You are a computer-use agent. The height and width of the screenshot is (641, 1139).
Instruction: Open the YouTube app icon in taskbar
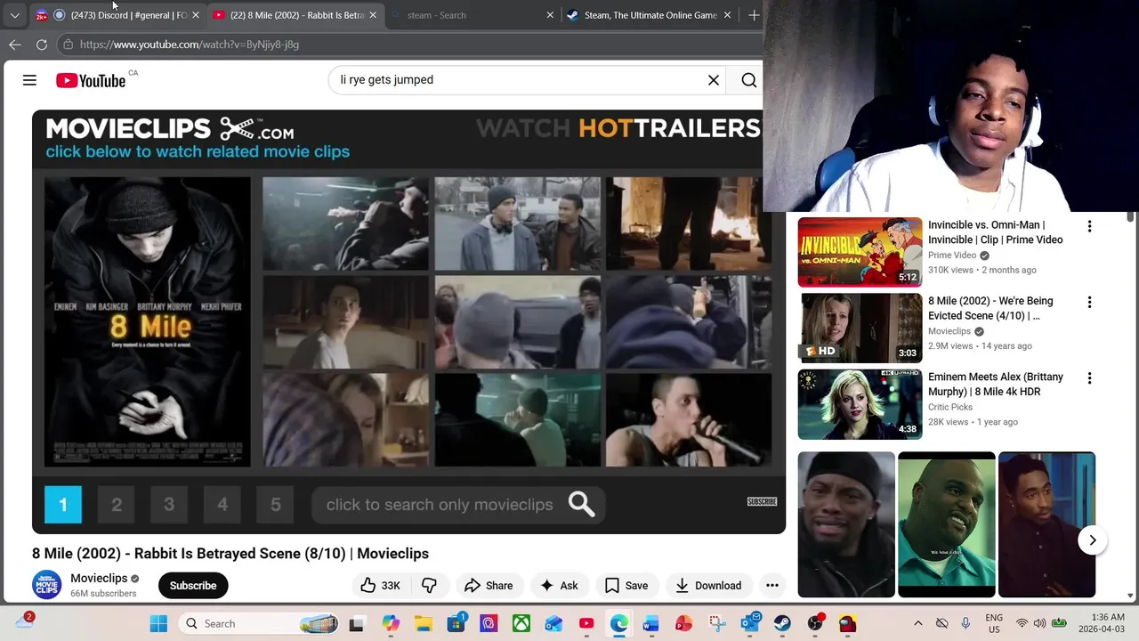(x=586, y=623)
